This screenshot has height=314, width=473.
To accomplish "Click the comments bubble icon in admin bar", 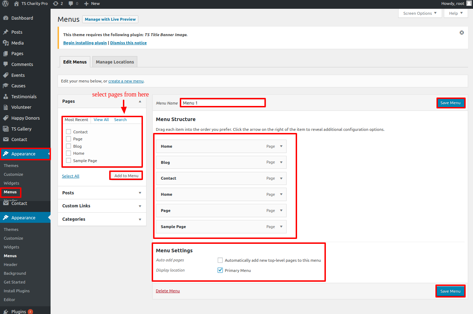I will click(71, 4).
